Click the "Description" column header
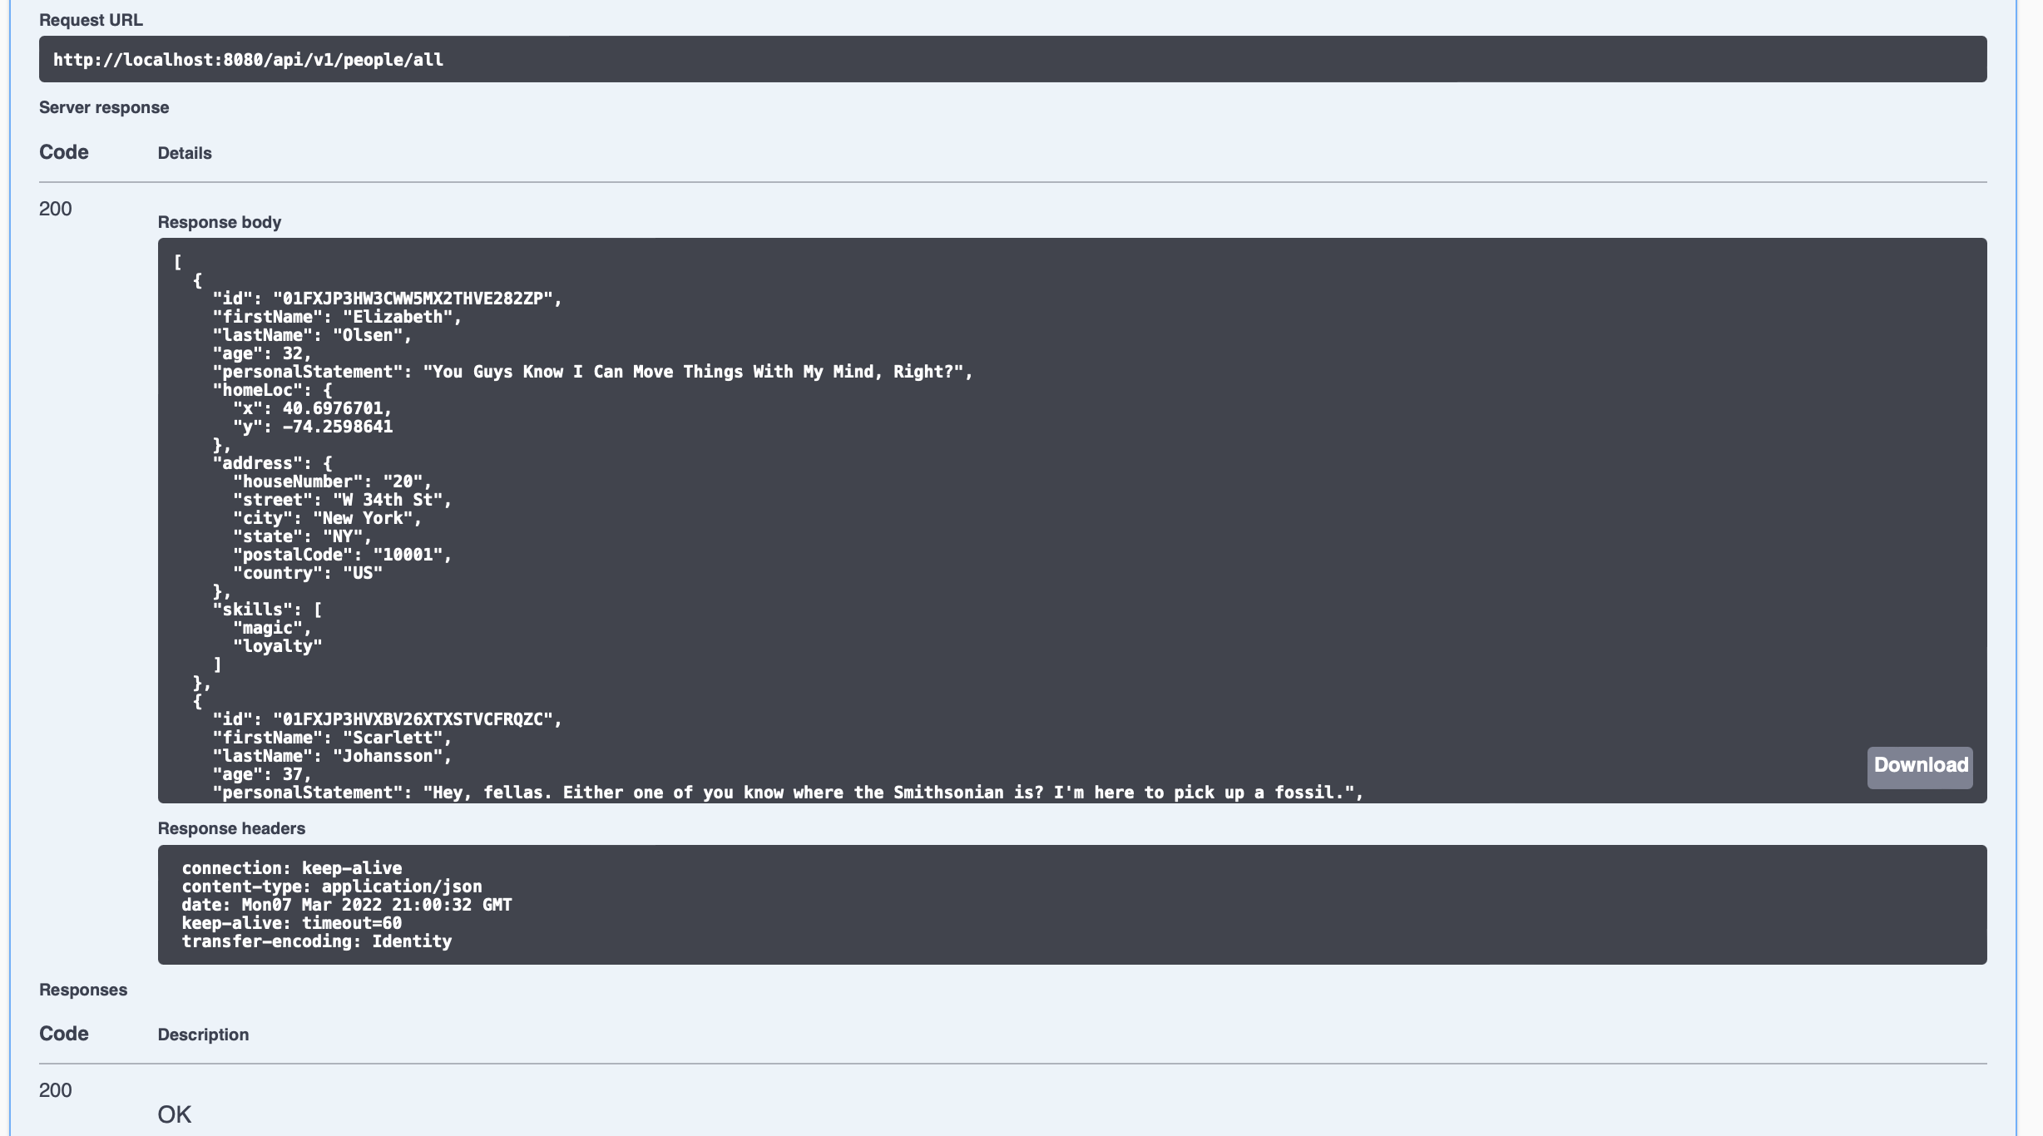 click(x=203, y=1035)
